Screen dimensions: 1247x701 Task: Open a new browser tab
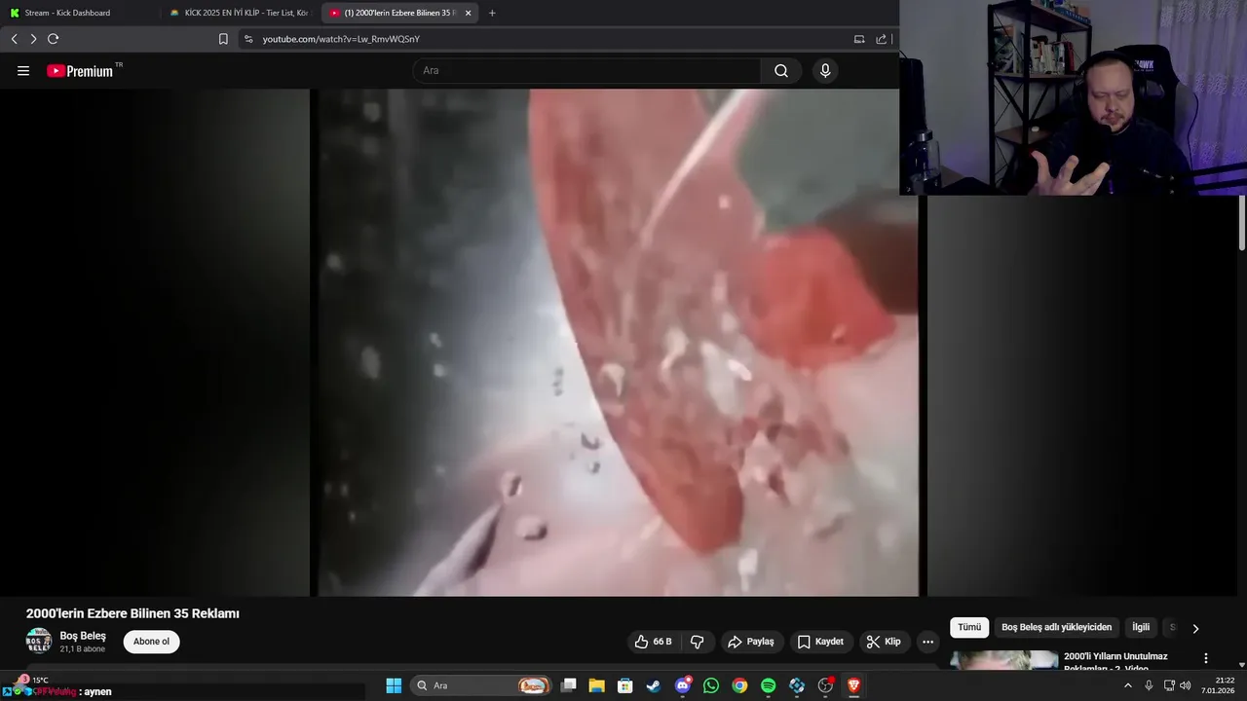click(492, 13)
